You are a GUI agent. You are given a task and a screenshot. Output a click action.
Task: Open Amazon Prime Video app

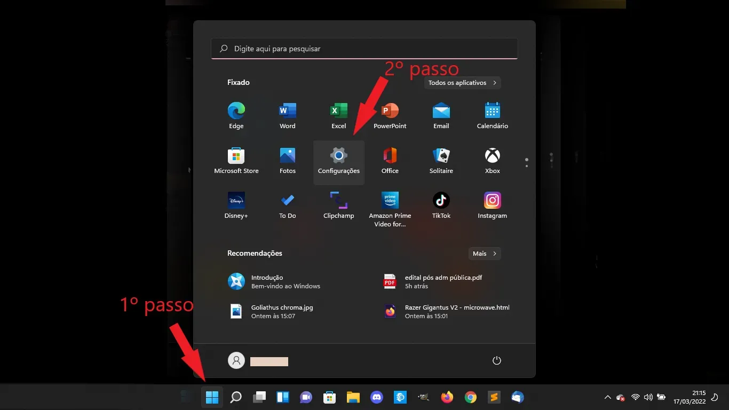(x=390, y=208)
